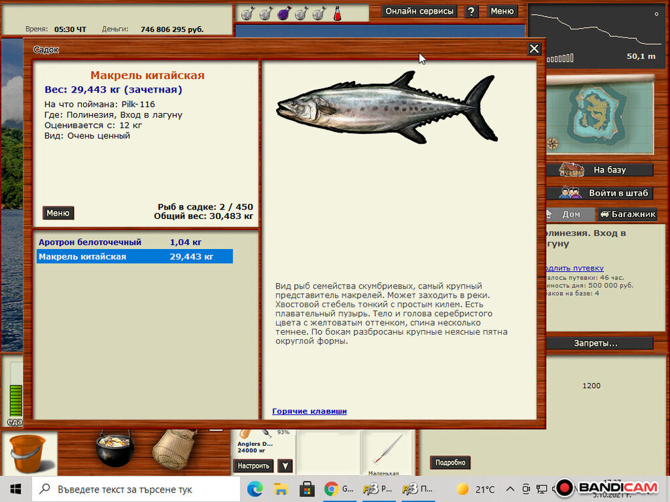Open Microsoft Edge from the taskbar
Image resolution: width=670 pixels, height=502 pixels.
pyautogui.click(x=255, y=489)
